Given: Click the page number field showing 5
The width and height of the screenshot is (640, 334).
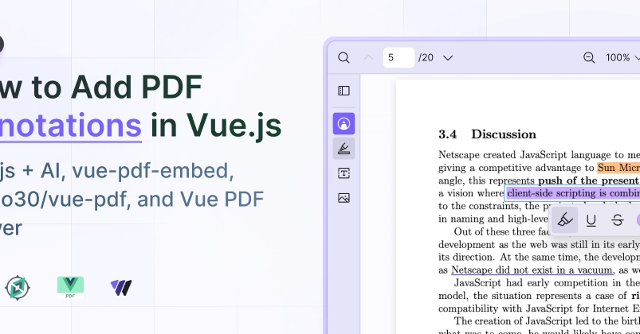Looking at the screenshot, I should pyautogui.click(x=399, y=57).
